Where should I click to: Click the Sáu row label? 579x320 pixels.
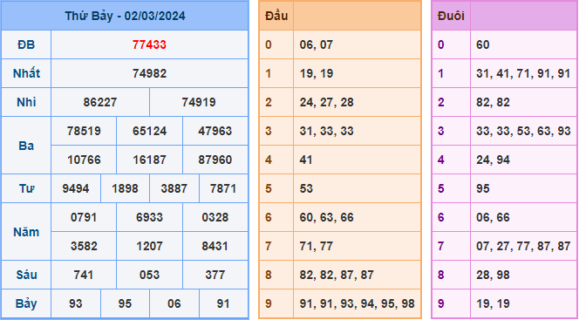coord(26,275)
